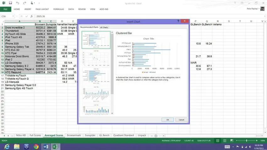Screen dimensions: 267x150
Task: Switch to Page Layout view icon in status bar
Action: (225, 141)
